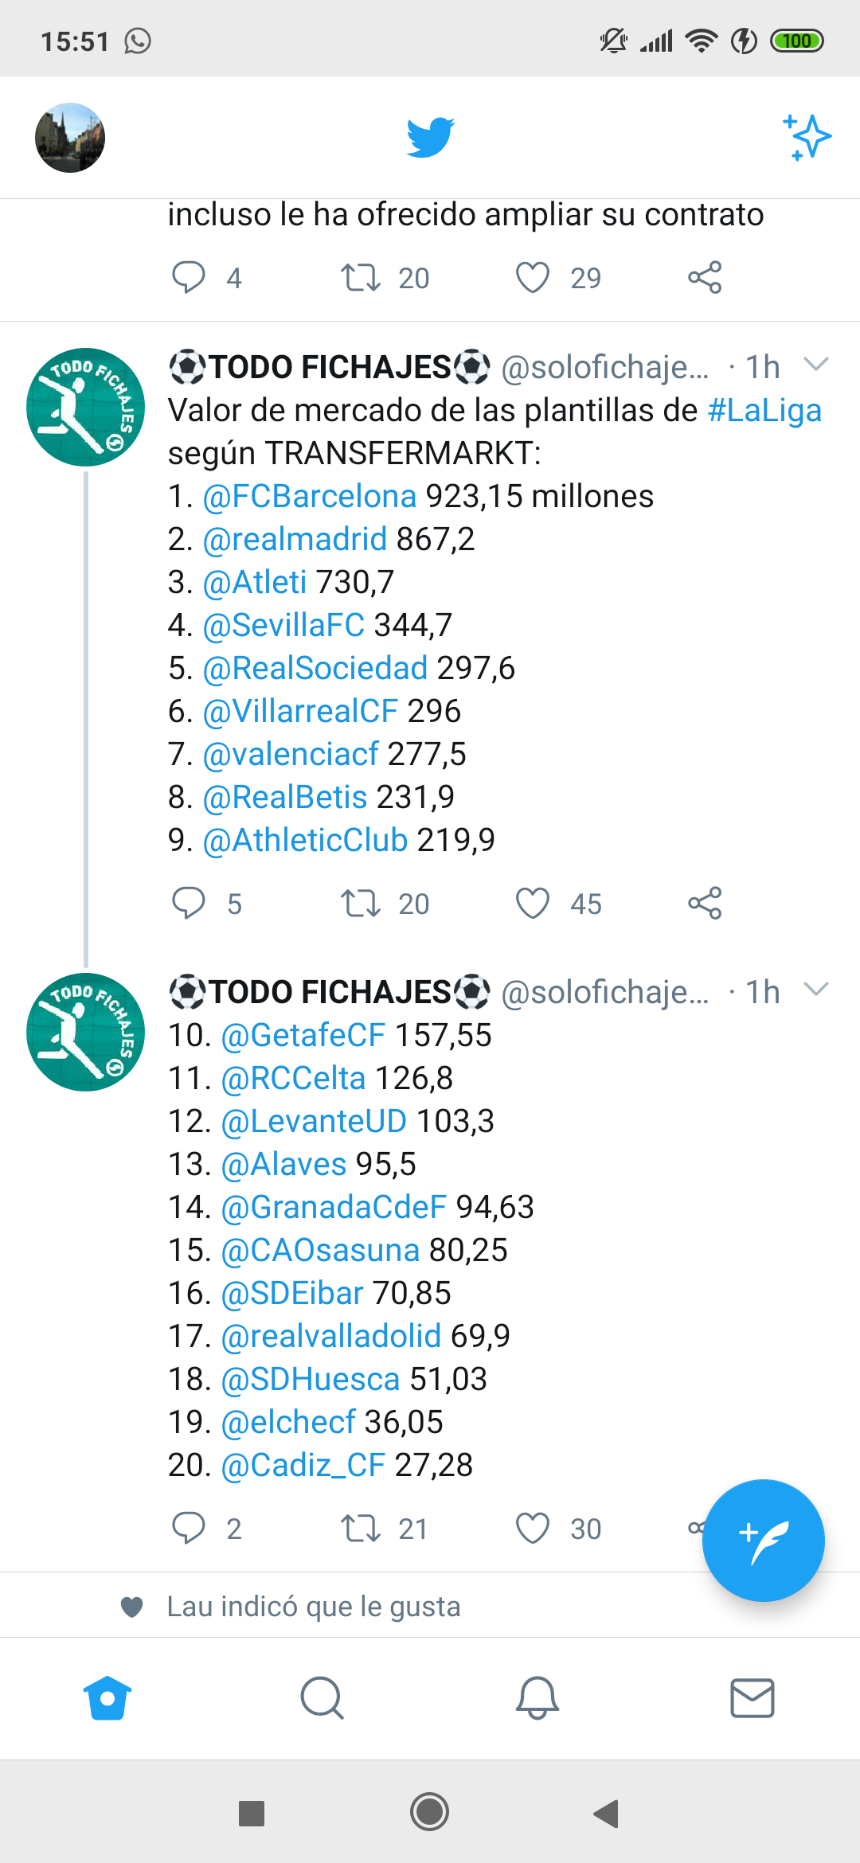The height and width of the screenshot is (1863, 860).
Task: Like the tweet with 29 likes
Action: tap(533, 278)
